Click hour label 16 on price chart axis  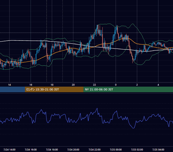tap(31, 85)
